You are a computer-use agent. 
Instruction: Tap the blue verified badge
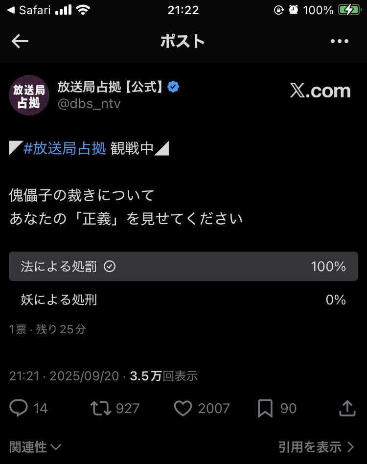[173, 87]
